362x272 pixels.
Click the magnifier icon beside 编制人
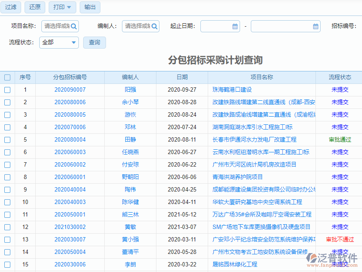[x=154, y=26]
